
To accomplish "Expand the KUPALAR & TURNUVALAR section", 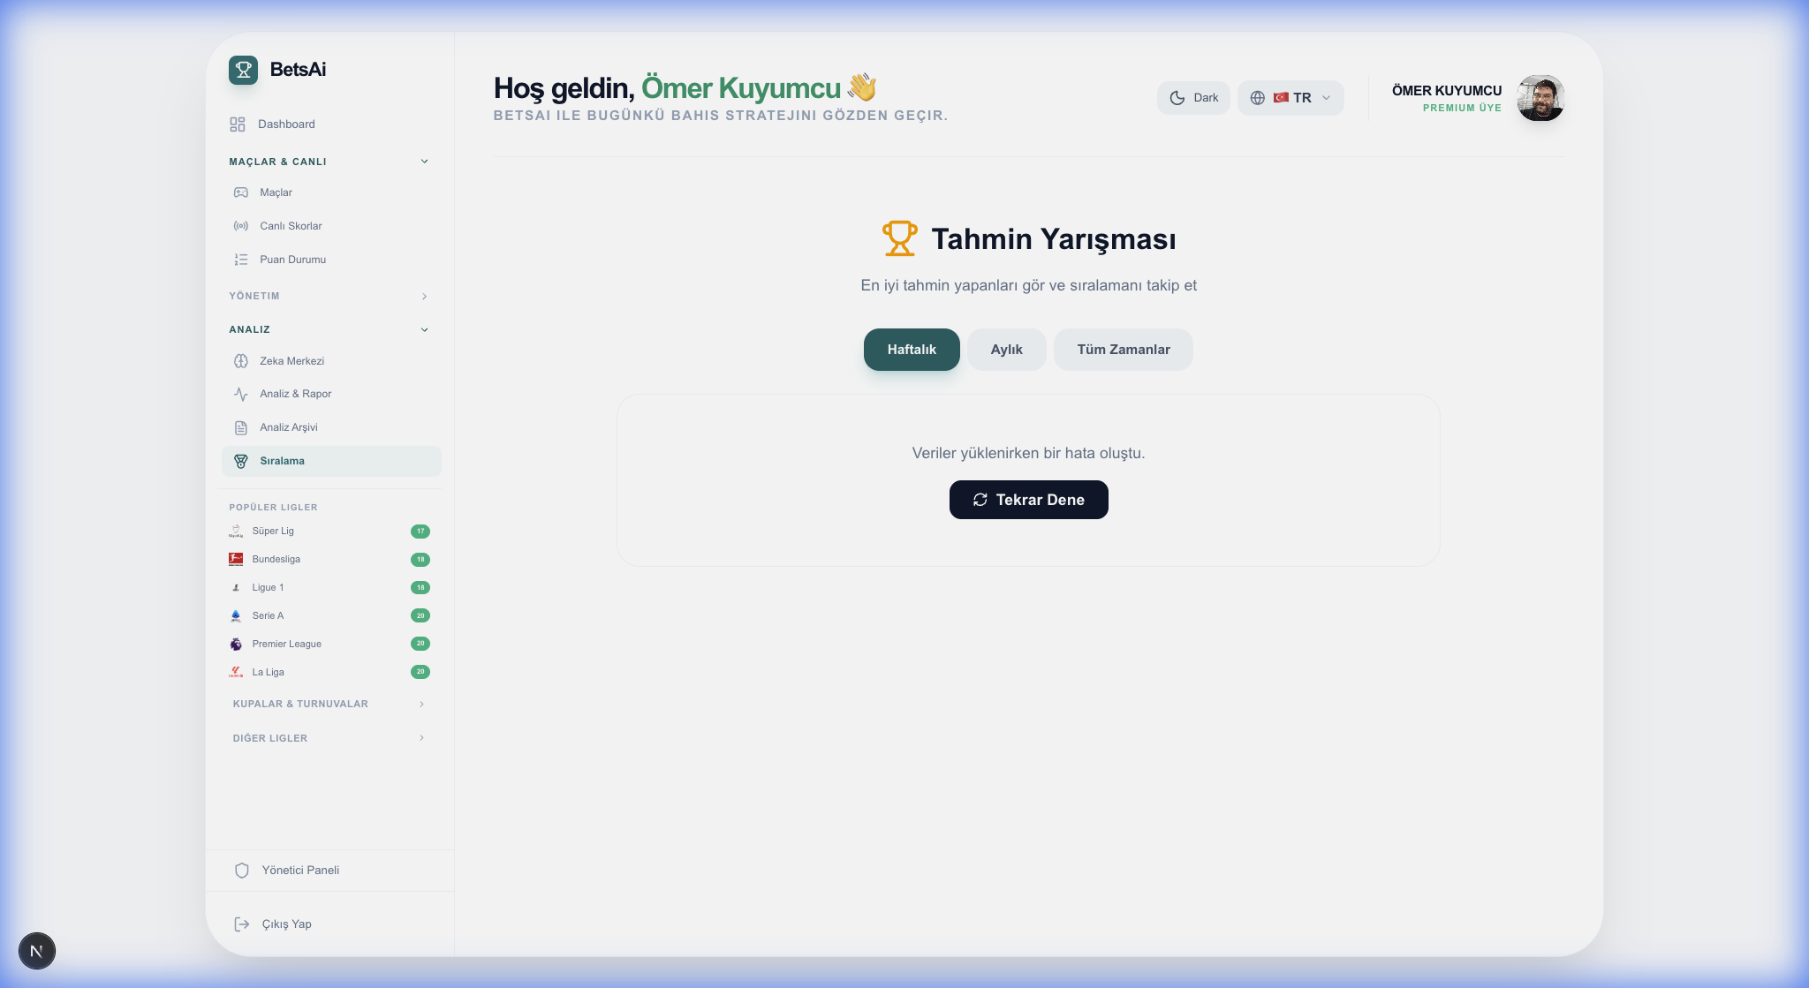I will 420,704.
